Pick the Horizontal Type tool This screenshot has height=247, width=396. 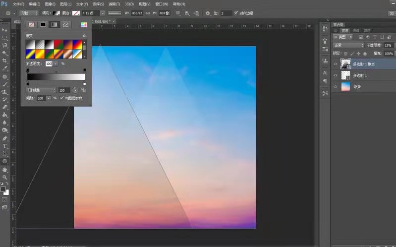click(4, 146)
